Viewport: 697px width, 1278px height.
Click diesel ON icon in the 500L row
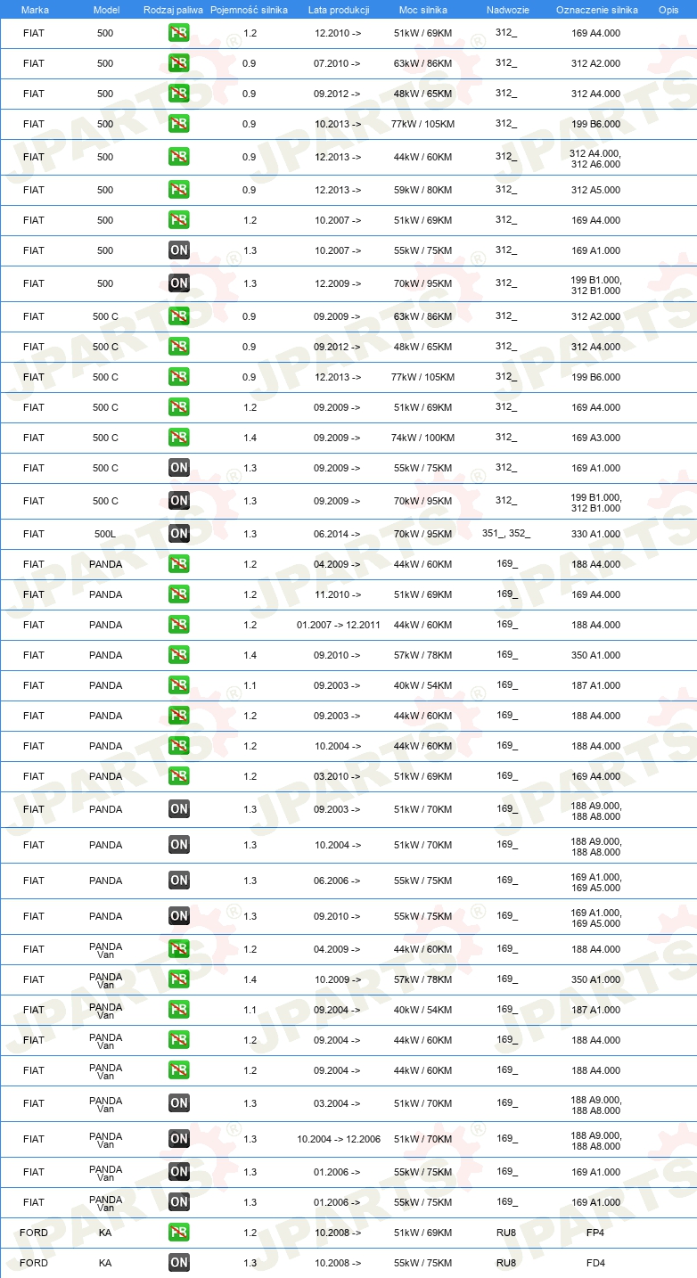coord(178,534)
